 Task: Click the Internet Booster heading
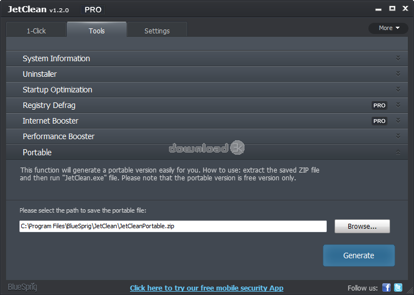51,121
